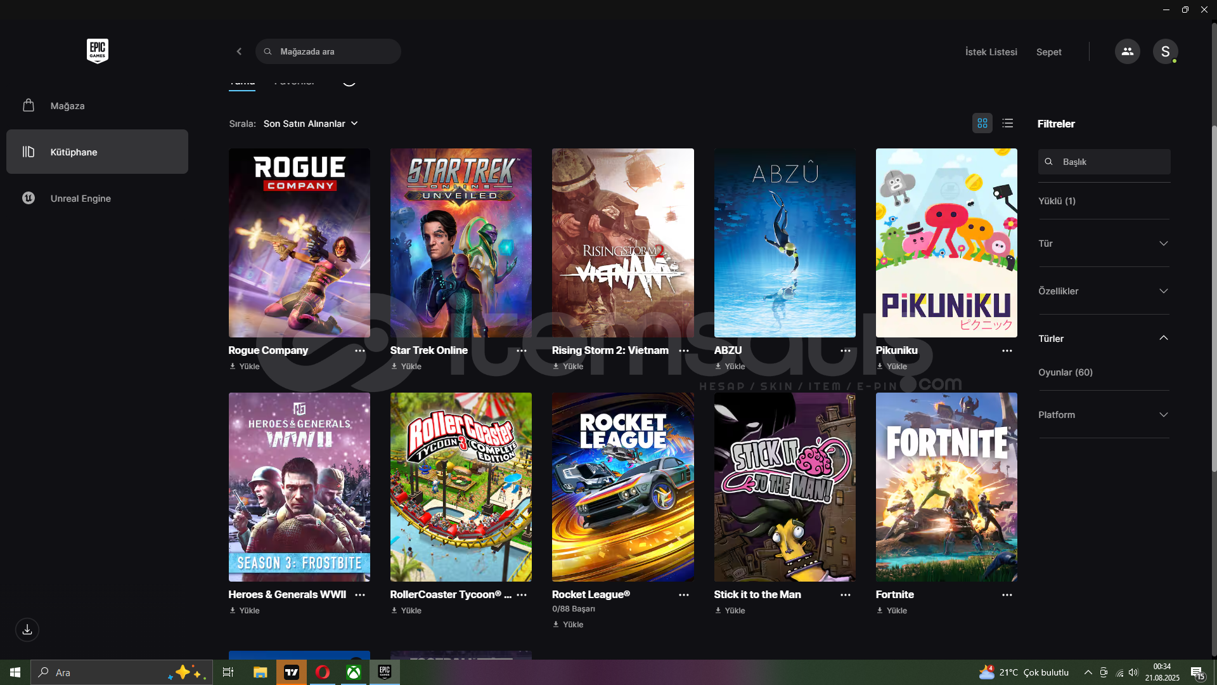Image resolution: width=1217 pixels, height=685 pixels.
Task: Open the downloads icon in the sidebar
Action: (27, 629)
